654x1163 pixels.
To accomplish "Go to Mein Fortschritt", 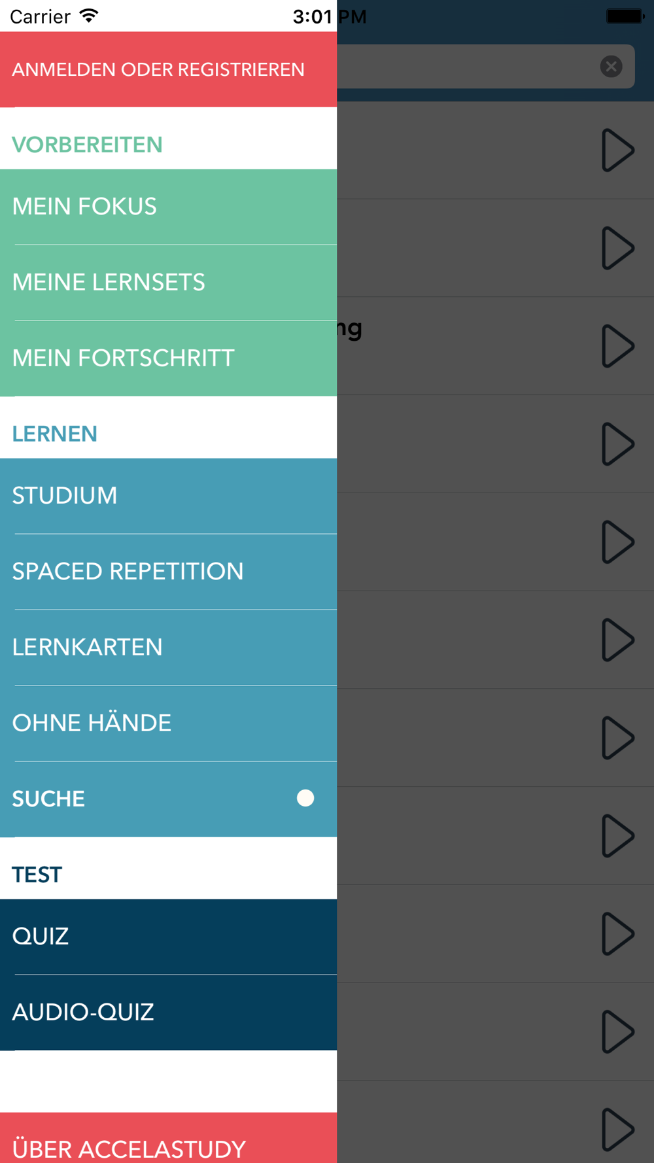I will [168, 358].
